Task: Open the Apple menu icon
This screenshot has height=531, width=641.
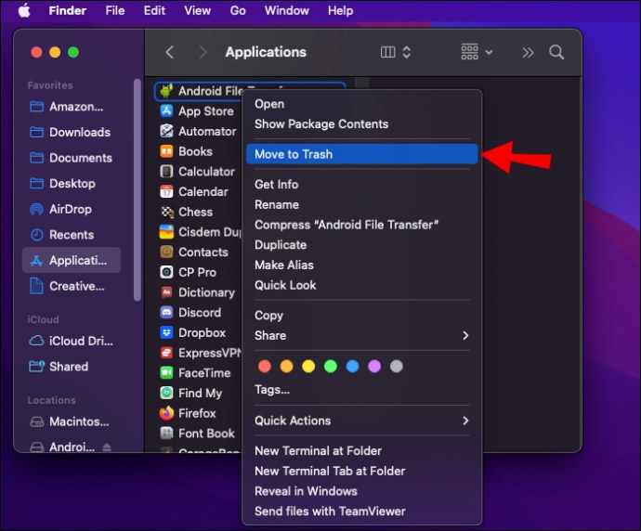Action: (x=24, y=10)
